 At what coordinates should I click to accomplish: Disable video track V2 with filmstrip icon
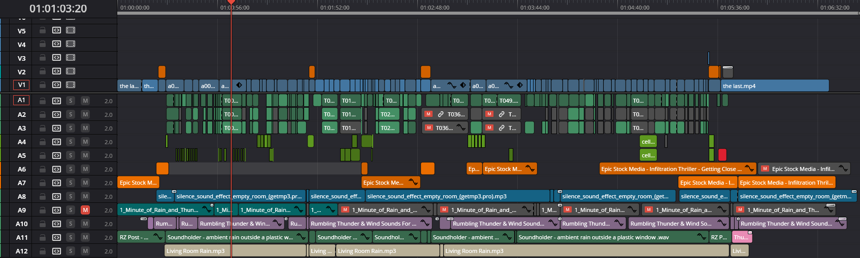tap(71, 71)
